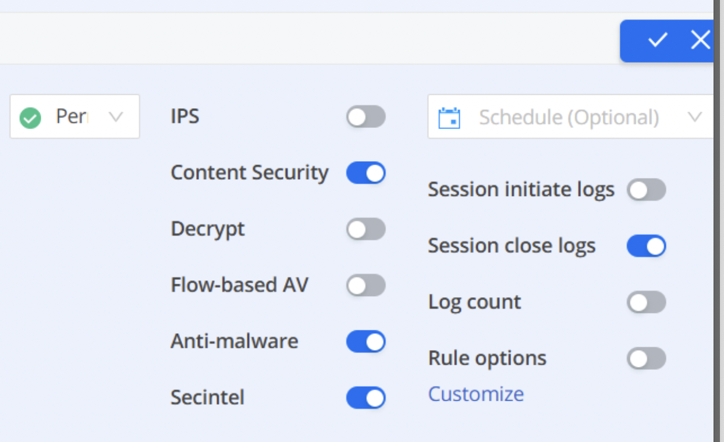Enable the IPS toggle
This screenshot has height=442, width=724.
point(366,117)
